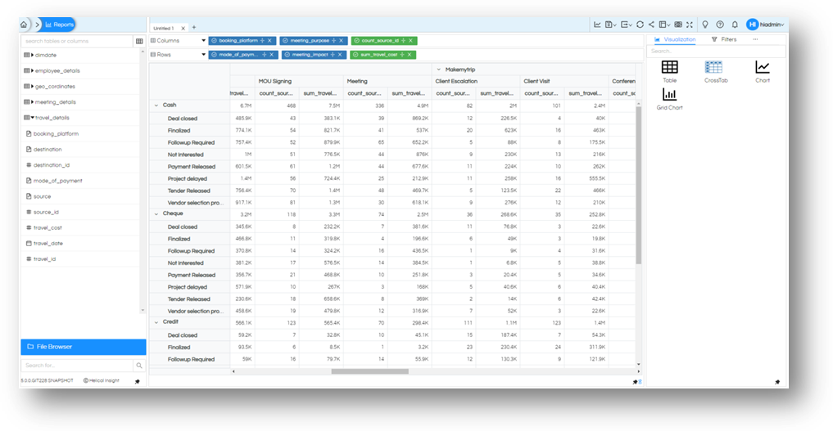Add a new report tab with plus

click(x=194, y=27)
